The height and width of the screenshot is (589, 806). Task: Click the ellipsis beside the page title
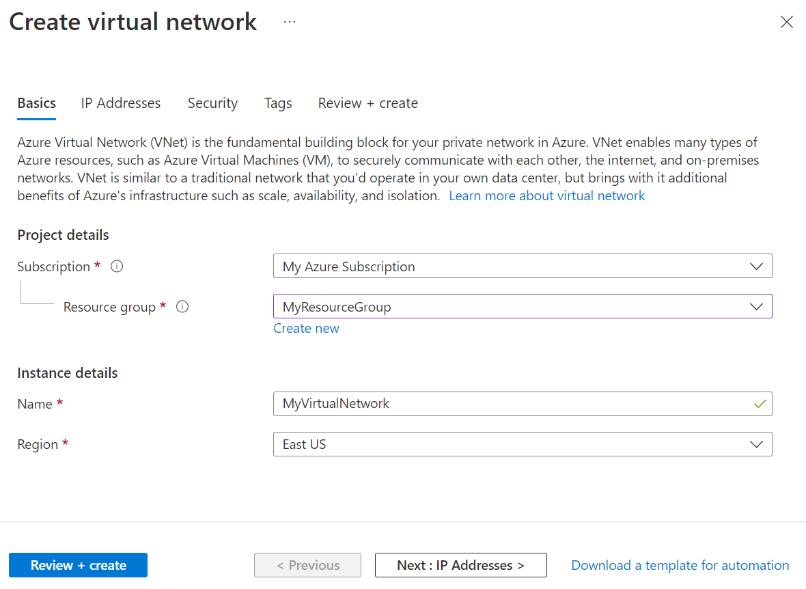pyautogui.click(x=290, y=20)
